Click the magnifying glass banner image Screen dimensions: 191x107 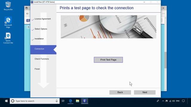[x=108, y=27]
